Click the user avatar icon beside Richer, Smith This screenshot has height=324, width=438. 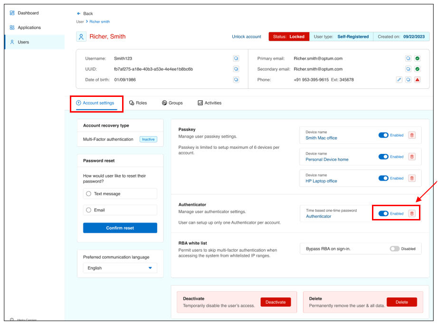pos(81,37)
